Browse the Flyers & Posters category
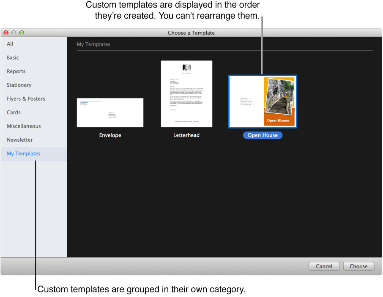This screenshot has height=297, width=383. [26, 99]
